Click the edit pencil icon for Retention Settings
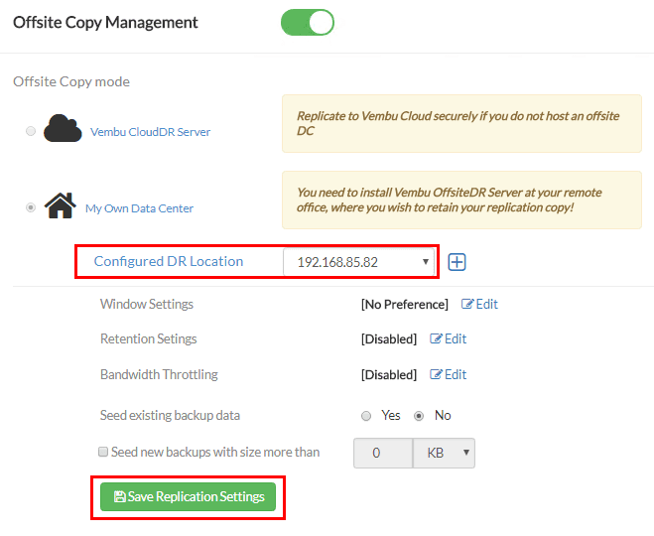Viewport: 654px width, 536px height. coord(436,339)
